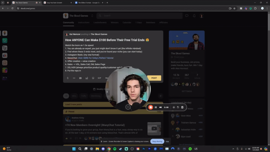Click the Skool Games banner image
Viewport: 270px width, 152px height.
(187, 40)
